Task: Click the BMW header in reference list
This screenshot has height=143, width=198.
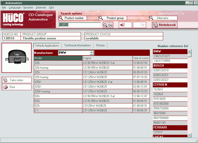Action: tap(170, 51)
